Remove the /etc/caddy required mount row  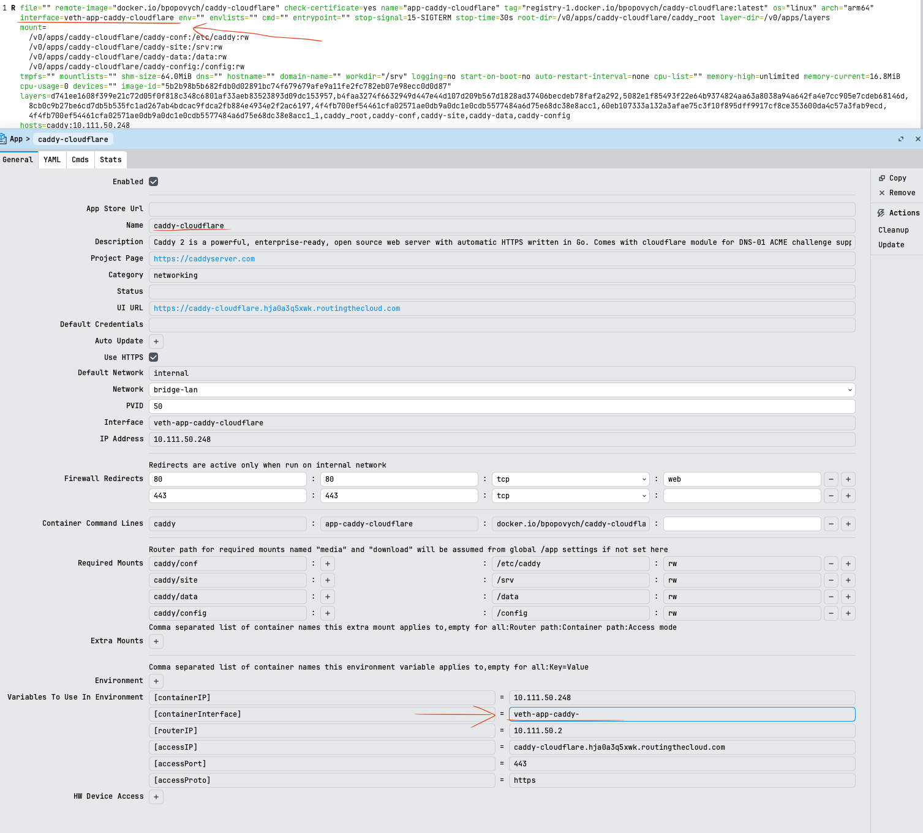831,564
